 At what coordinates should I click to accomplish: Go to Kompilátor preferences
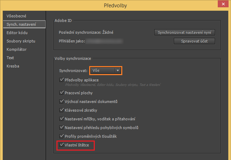coord(16,49)
